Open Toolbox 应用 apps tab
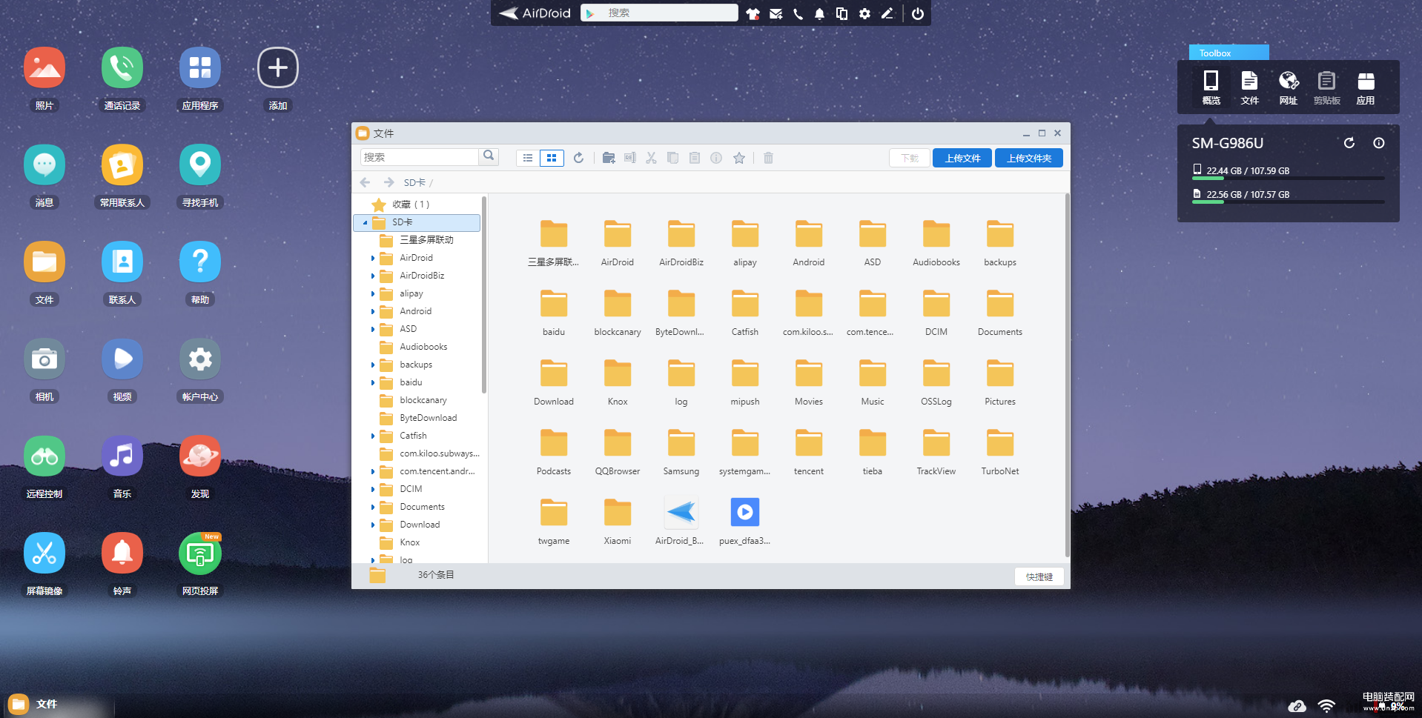1422x718 pixels. click(x=1366, y=87)
